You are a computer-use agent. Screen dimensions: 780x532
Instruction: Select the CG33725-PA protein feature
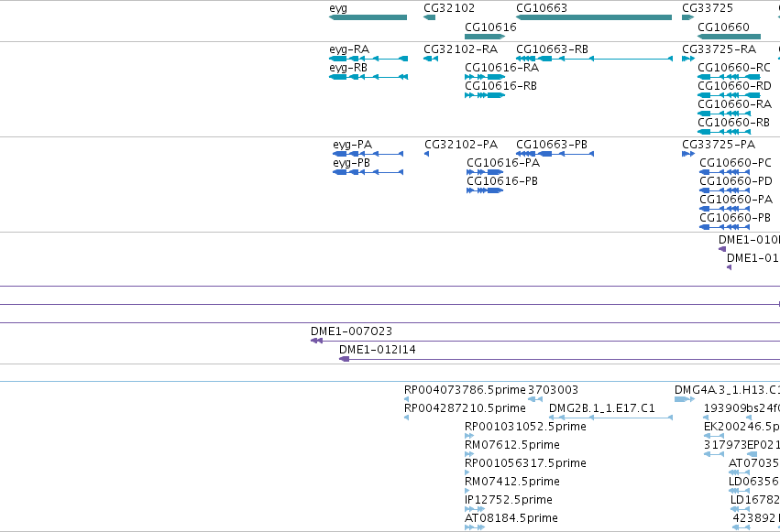click(688, 154)
